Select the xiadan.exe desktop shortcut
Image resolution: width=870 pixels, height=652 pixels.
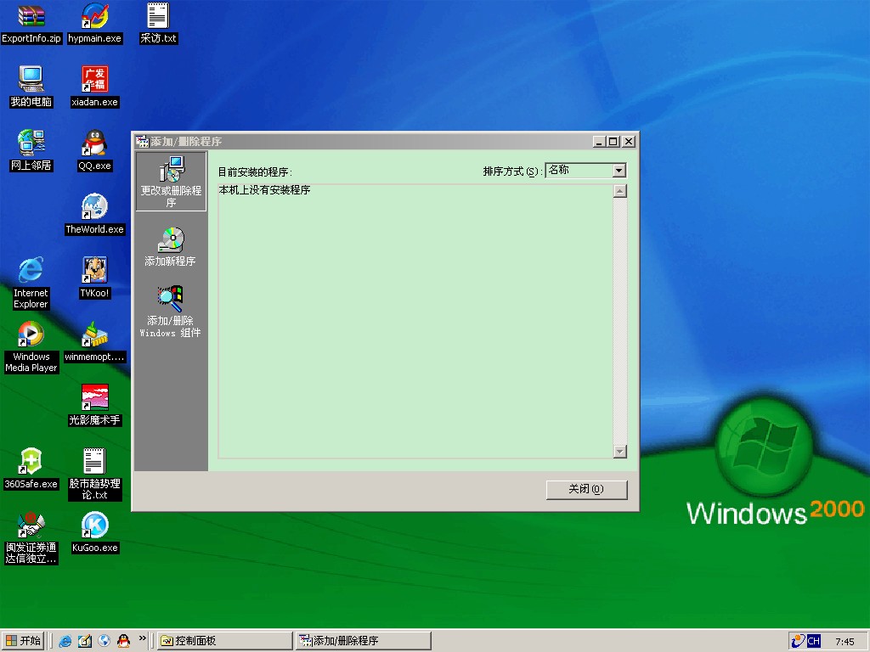(95, 87)
